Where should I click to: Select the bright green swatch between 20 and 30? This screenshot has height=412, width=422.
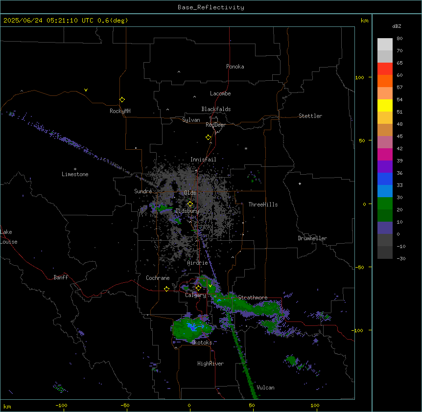pos(385,204)
